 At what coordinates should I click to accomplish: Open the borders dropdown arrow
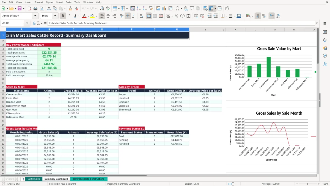(227, 16)
